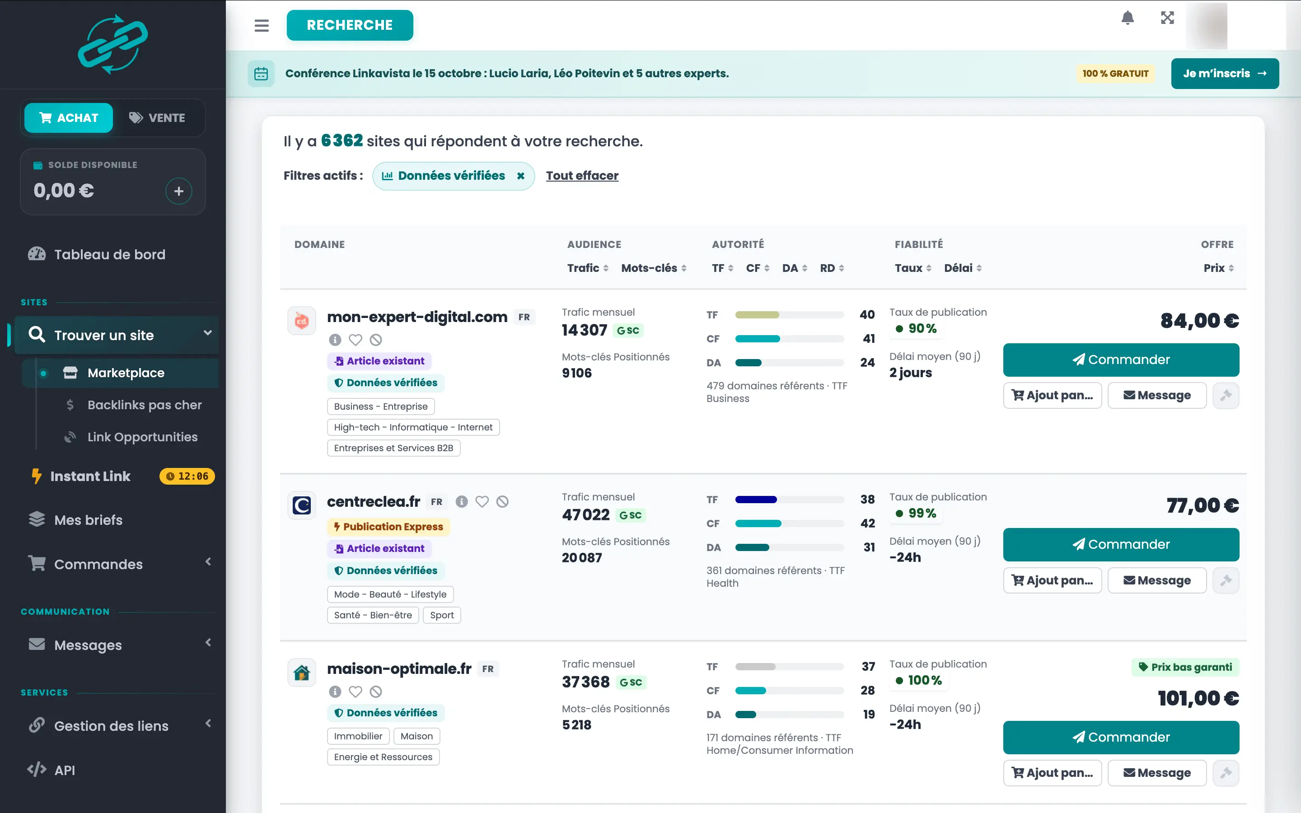The width and height of the screenshot is (1301, 813).
Task: Open Backlinks pas cher
Action: tap(133, 405)
